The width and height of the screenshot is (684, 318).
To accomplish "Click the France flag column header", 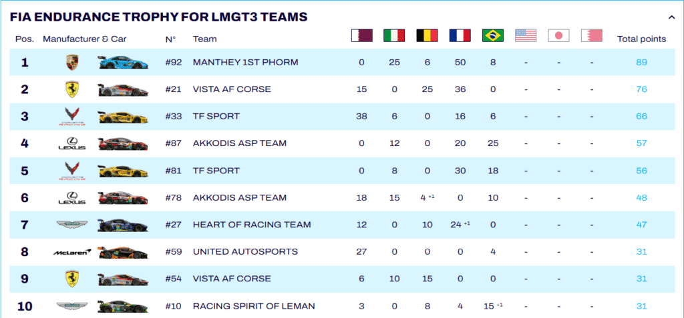I will (460, 36).
